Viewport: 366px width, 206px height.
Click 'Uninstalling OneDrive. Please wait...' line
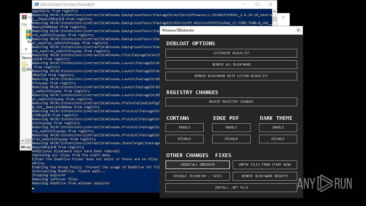[x=69, y=171]
